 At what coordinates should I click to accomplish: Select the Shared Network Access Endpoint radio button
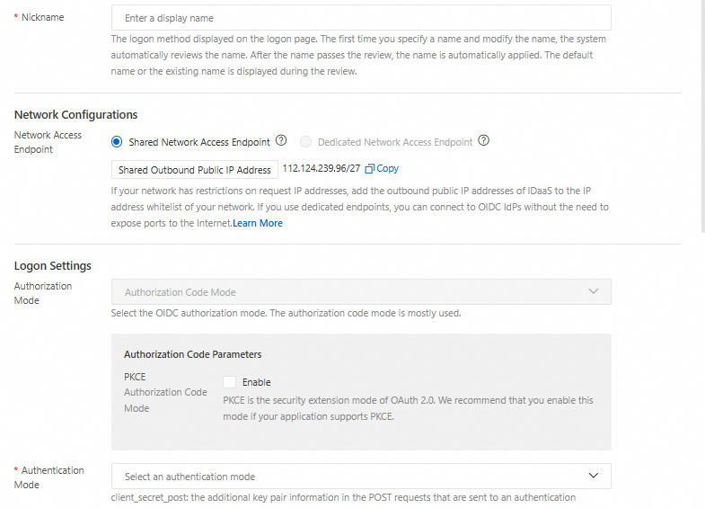(117, 142)
